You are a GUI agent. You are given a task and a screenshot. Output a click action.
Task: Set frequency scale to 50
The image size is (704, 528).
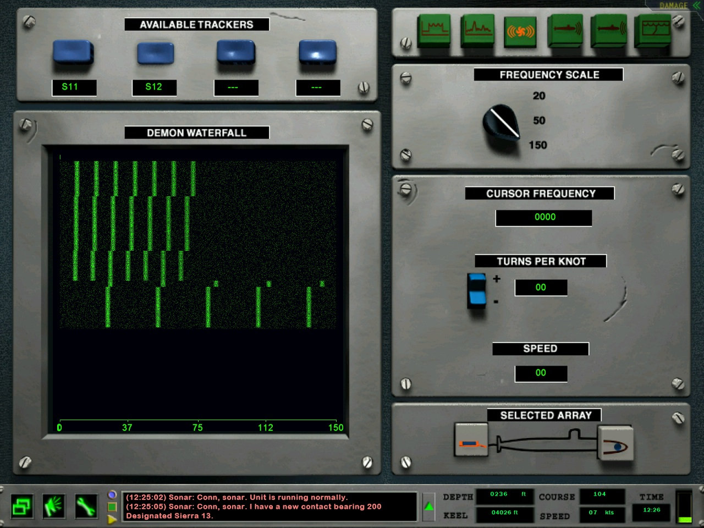pos(539,120)
